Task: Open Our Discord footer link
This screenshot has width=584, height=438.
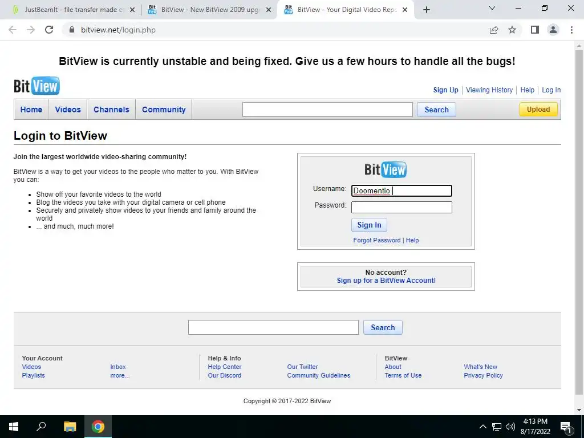Action: coord(225,375)
